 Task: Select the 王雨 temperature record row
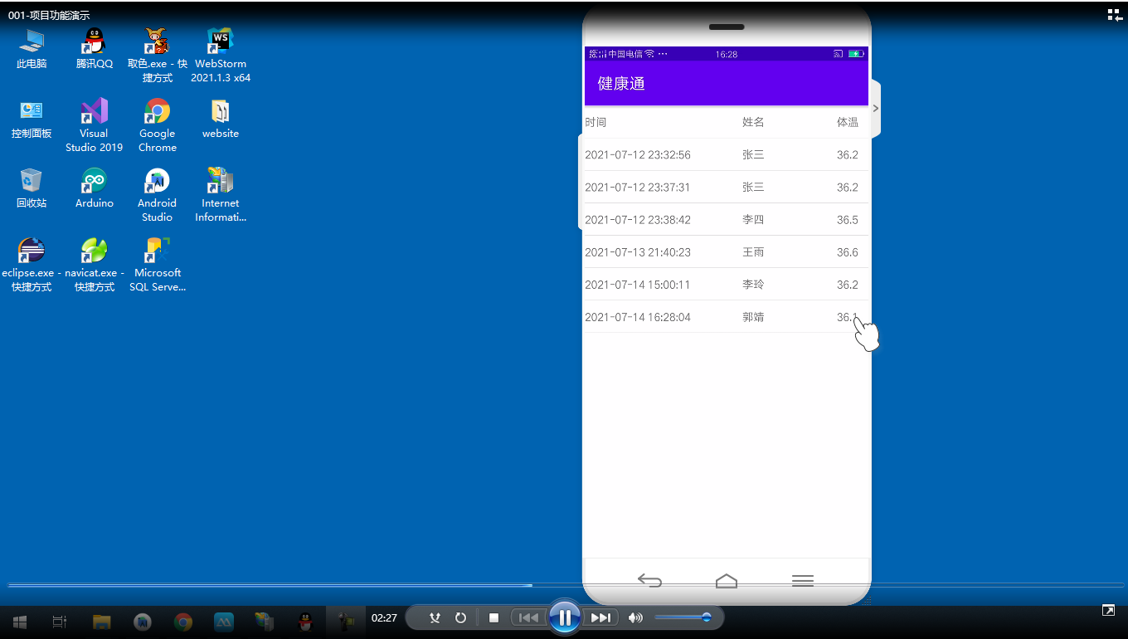pyautogui.click(x=726, y=252)
